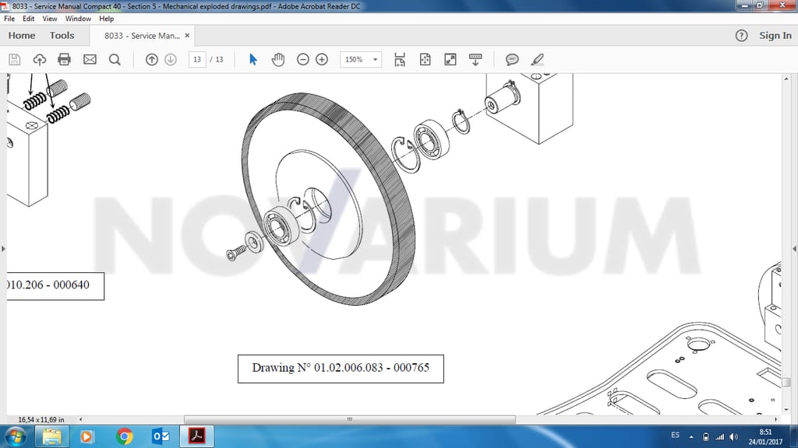The width and height of the screenshot is (798, 448).
Task: Send file by email envelope icon
Action: (90, 59)
